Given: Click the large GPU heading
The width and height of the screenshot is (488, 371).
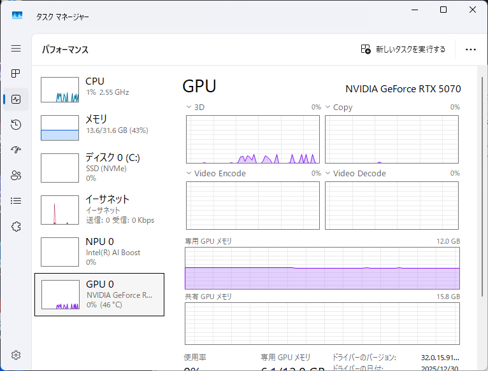Looking at the screenshot, I should pos(199,86).
